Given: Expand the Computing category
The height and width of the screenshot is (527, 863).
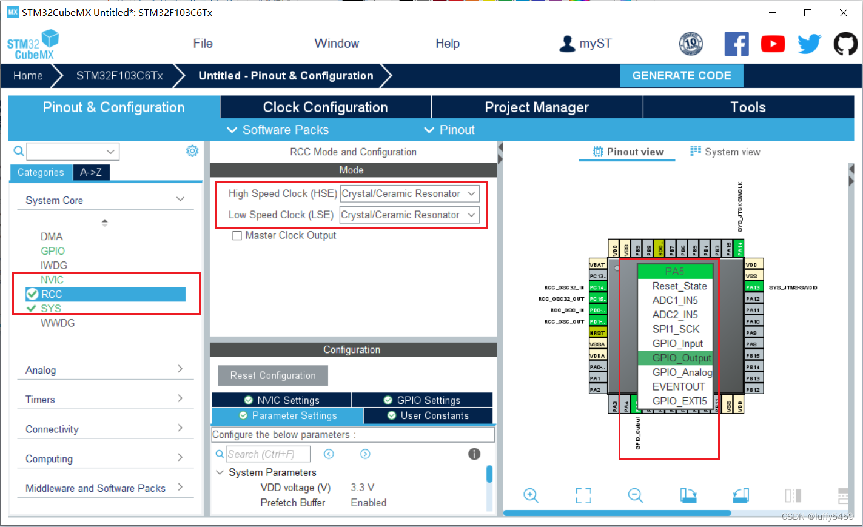Looking at the screenshot, I should tap(180, 457).
